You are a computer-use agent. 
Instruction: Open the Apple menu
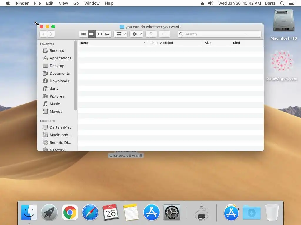(8, 3)
